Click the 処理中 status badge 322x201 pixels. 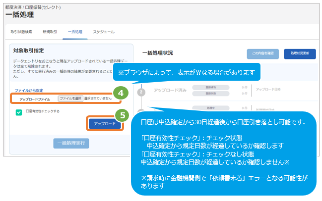pyautogui.click(x=211, y=108)
